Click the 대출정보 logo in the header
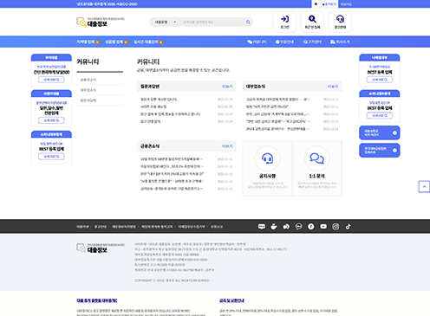 (x=101, y=22)
